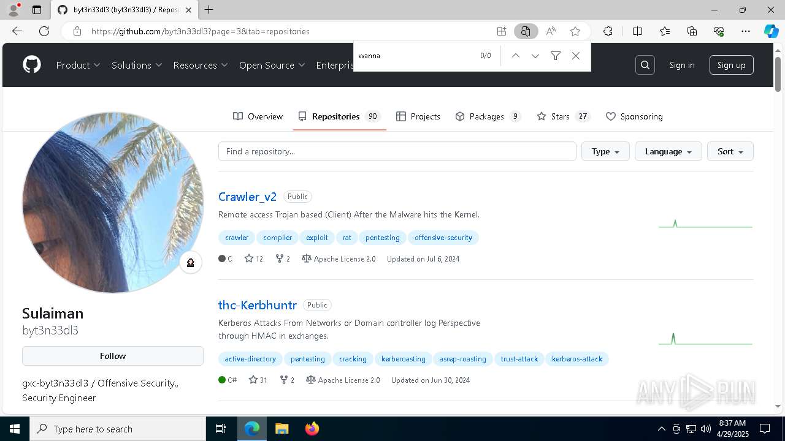Jump to next find result
The image size is (785, 441).
[535, 56]
